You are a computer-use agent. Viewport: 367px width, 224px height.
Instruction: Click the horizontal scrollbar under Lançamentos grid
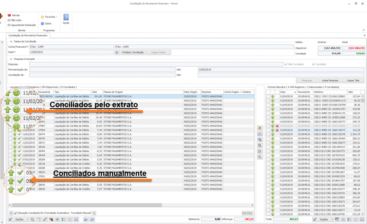coord(131,205)
